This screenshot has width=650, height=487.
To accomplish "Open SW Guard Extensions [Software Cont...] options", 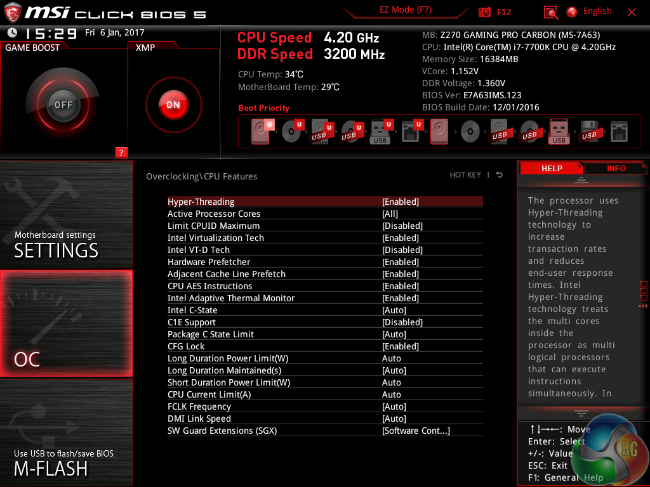I will tap(416, 431).
